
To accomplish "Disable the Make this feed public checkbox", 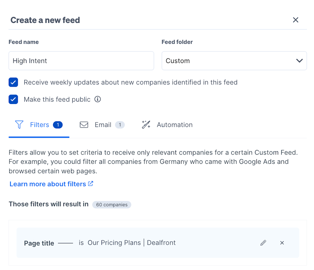I will pyautogui.click(x=13, y=99).
